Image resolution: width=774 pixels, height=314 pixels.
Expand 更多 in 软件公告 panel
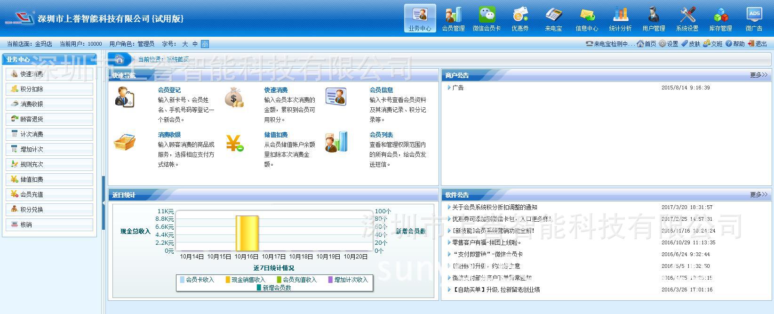click(x=758, y=195)
